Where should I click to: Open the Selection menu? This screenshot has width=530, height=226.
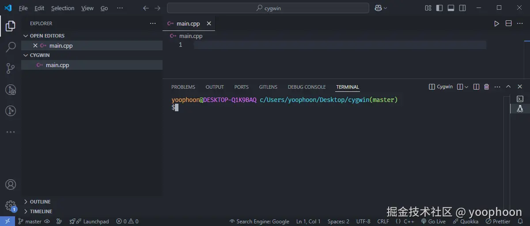pyautogui.click(x=63, y=8)
